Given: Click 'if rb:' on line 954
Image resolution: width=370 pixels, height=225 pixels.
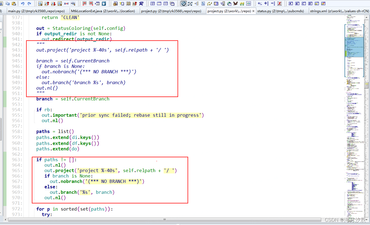Looking at the screenshot, I should [44, 110].
